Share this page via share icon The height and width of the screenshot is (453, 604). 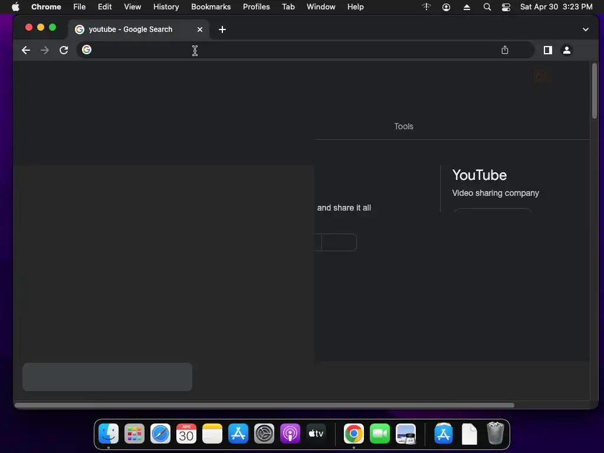click(x=505, y=50)
